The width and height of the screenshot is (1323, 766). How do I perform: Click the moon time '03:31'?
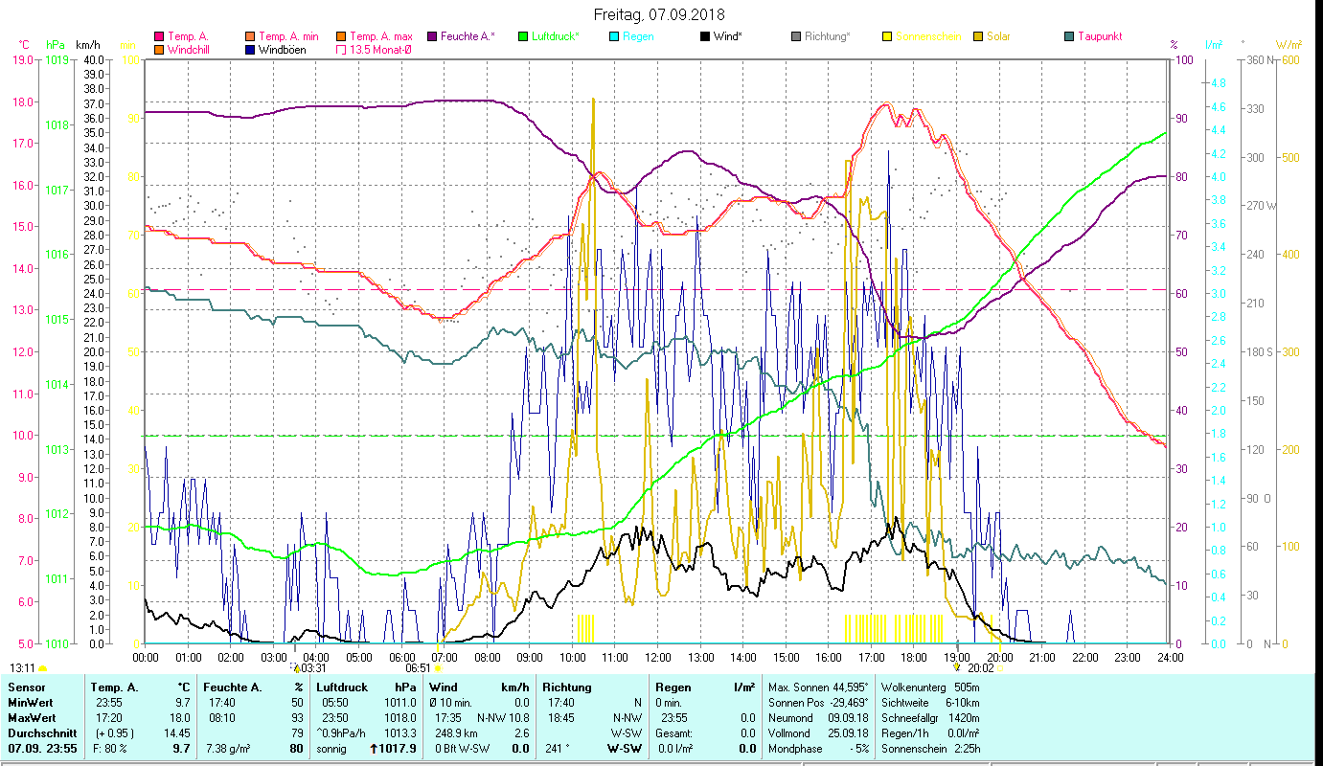pyautogui.click(x=314, y=668)
